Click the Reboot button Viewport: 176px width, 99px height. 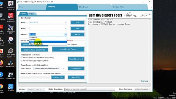(78, 35)
